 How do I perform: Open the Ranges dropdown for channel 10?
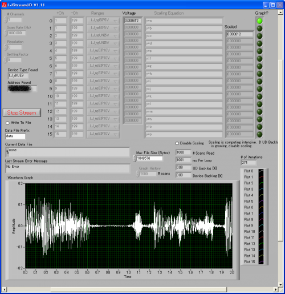tap(103, 96)
